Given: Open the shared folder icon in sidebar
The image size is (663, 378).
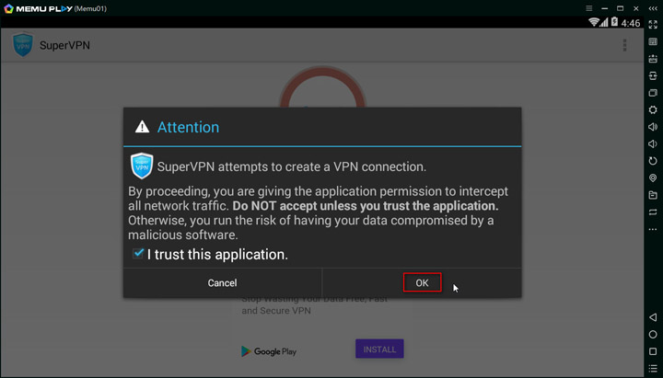Looking at the screenshot, I should 653,195.
